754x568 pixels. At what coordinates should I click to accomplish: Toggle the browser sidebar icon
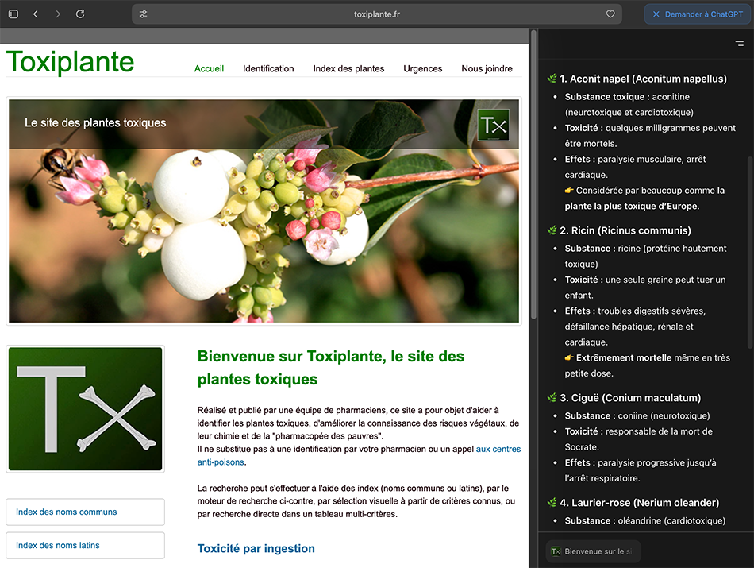point(13,14)
